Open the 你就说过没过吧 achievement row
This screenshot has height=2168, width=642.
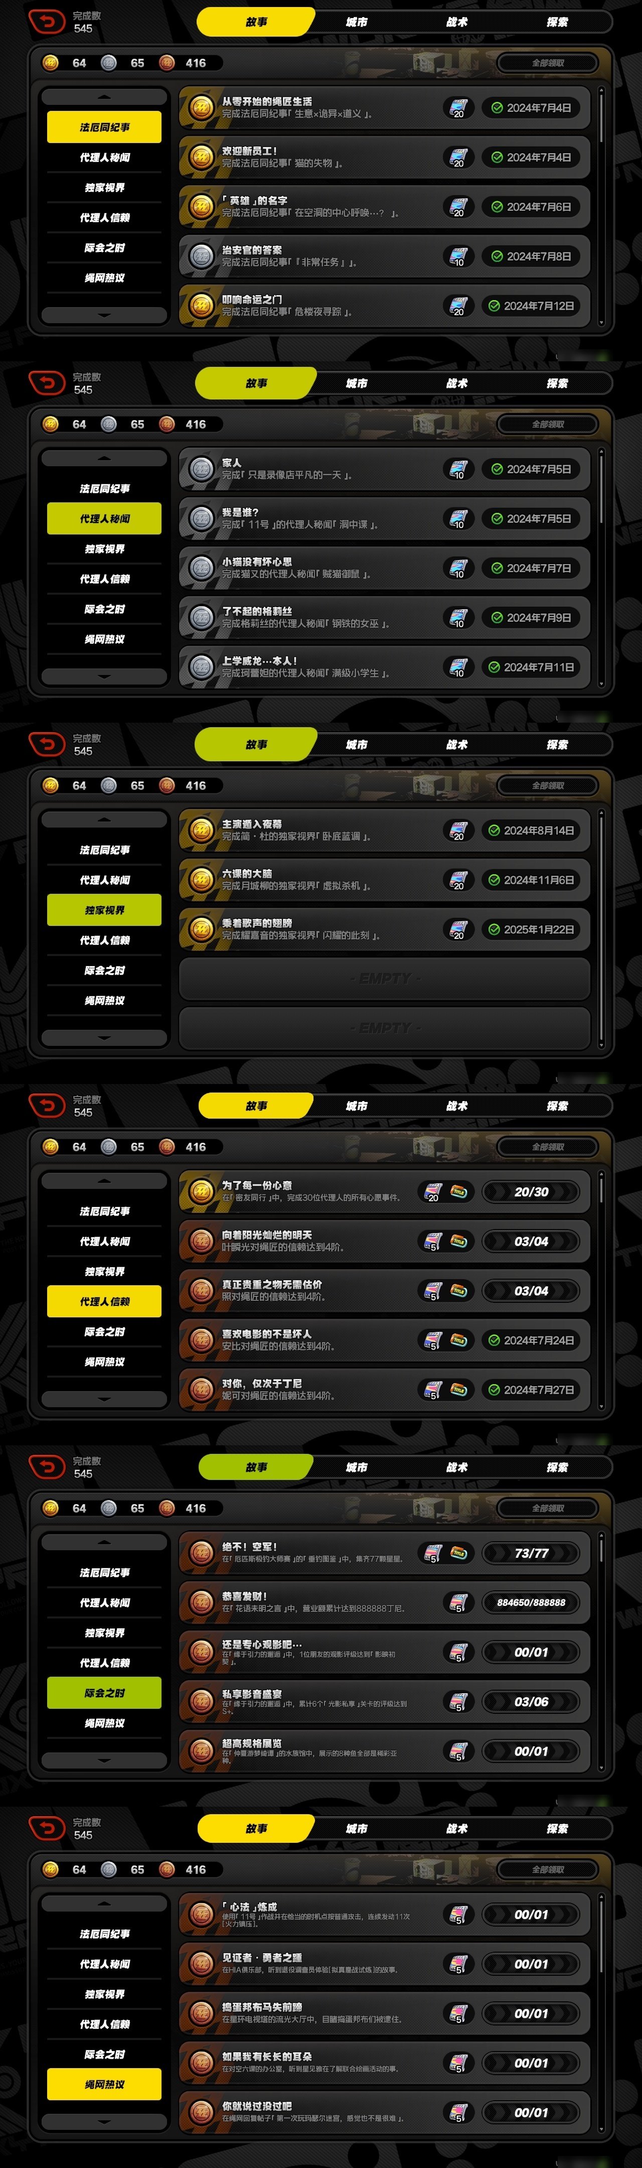[385, 2112]
